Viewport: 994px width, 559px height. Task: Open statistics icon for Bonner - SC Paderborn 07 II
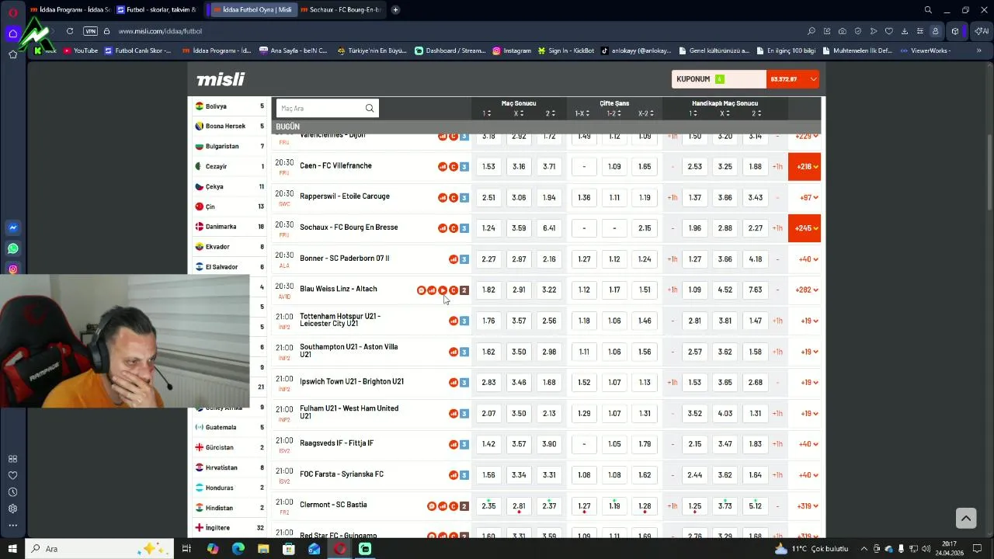click(x=454, y=259)
